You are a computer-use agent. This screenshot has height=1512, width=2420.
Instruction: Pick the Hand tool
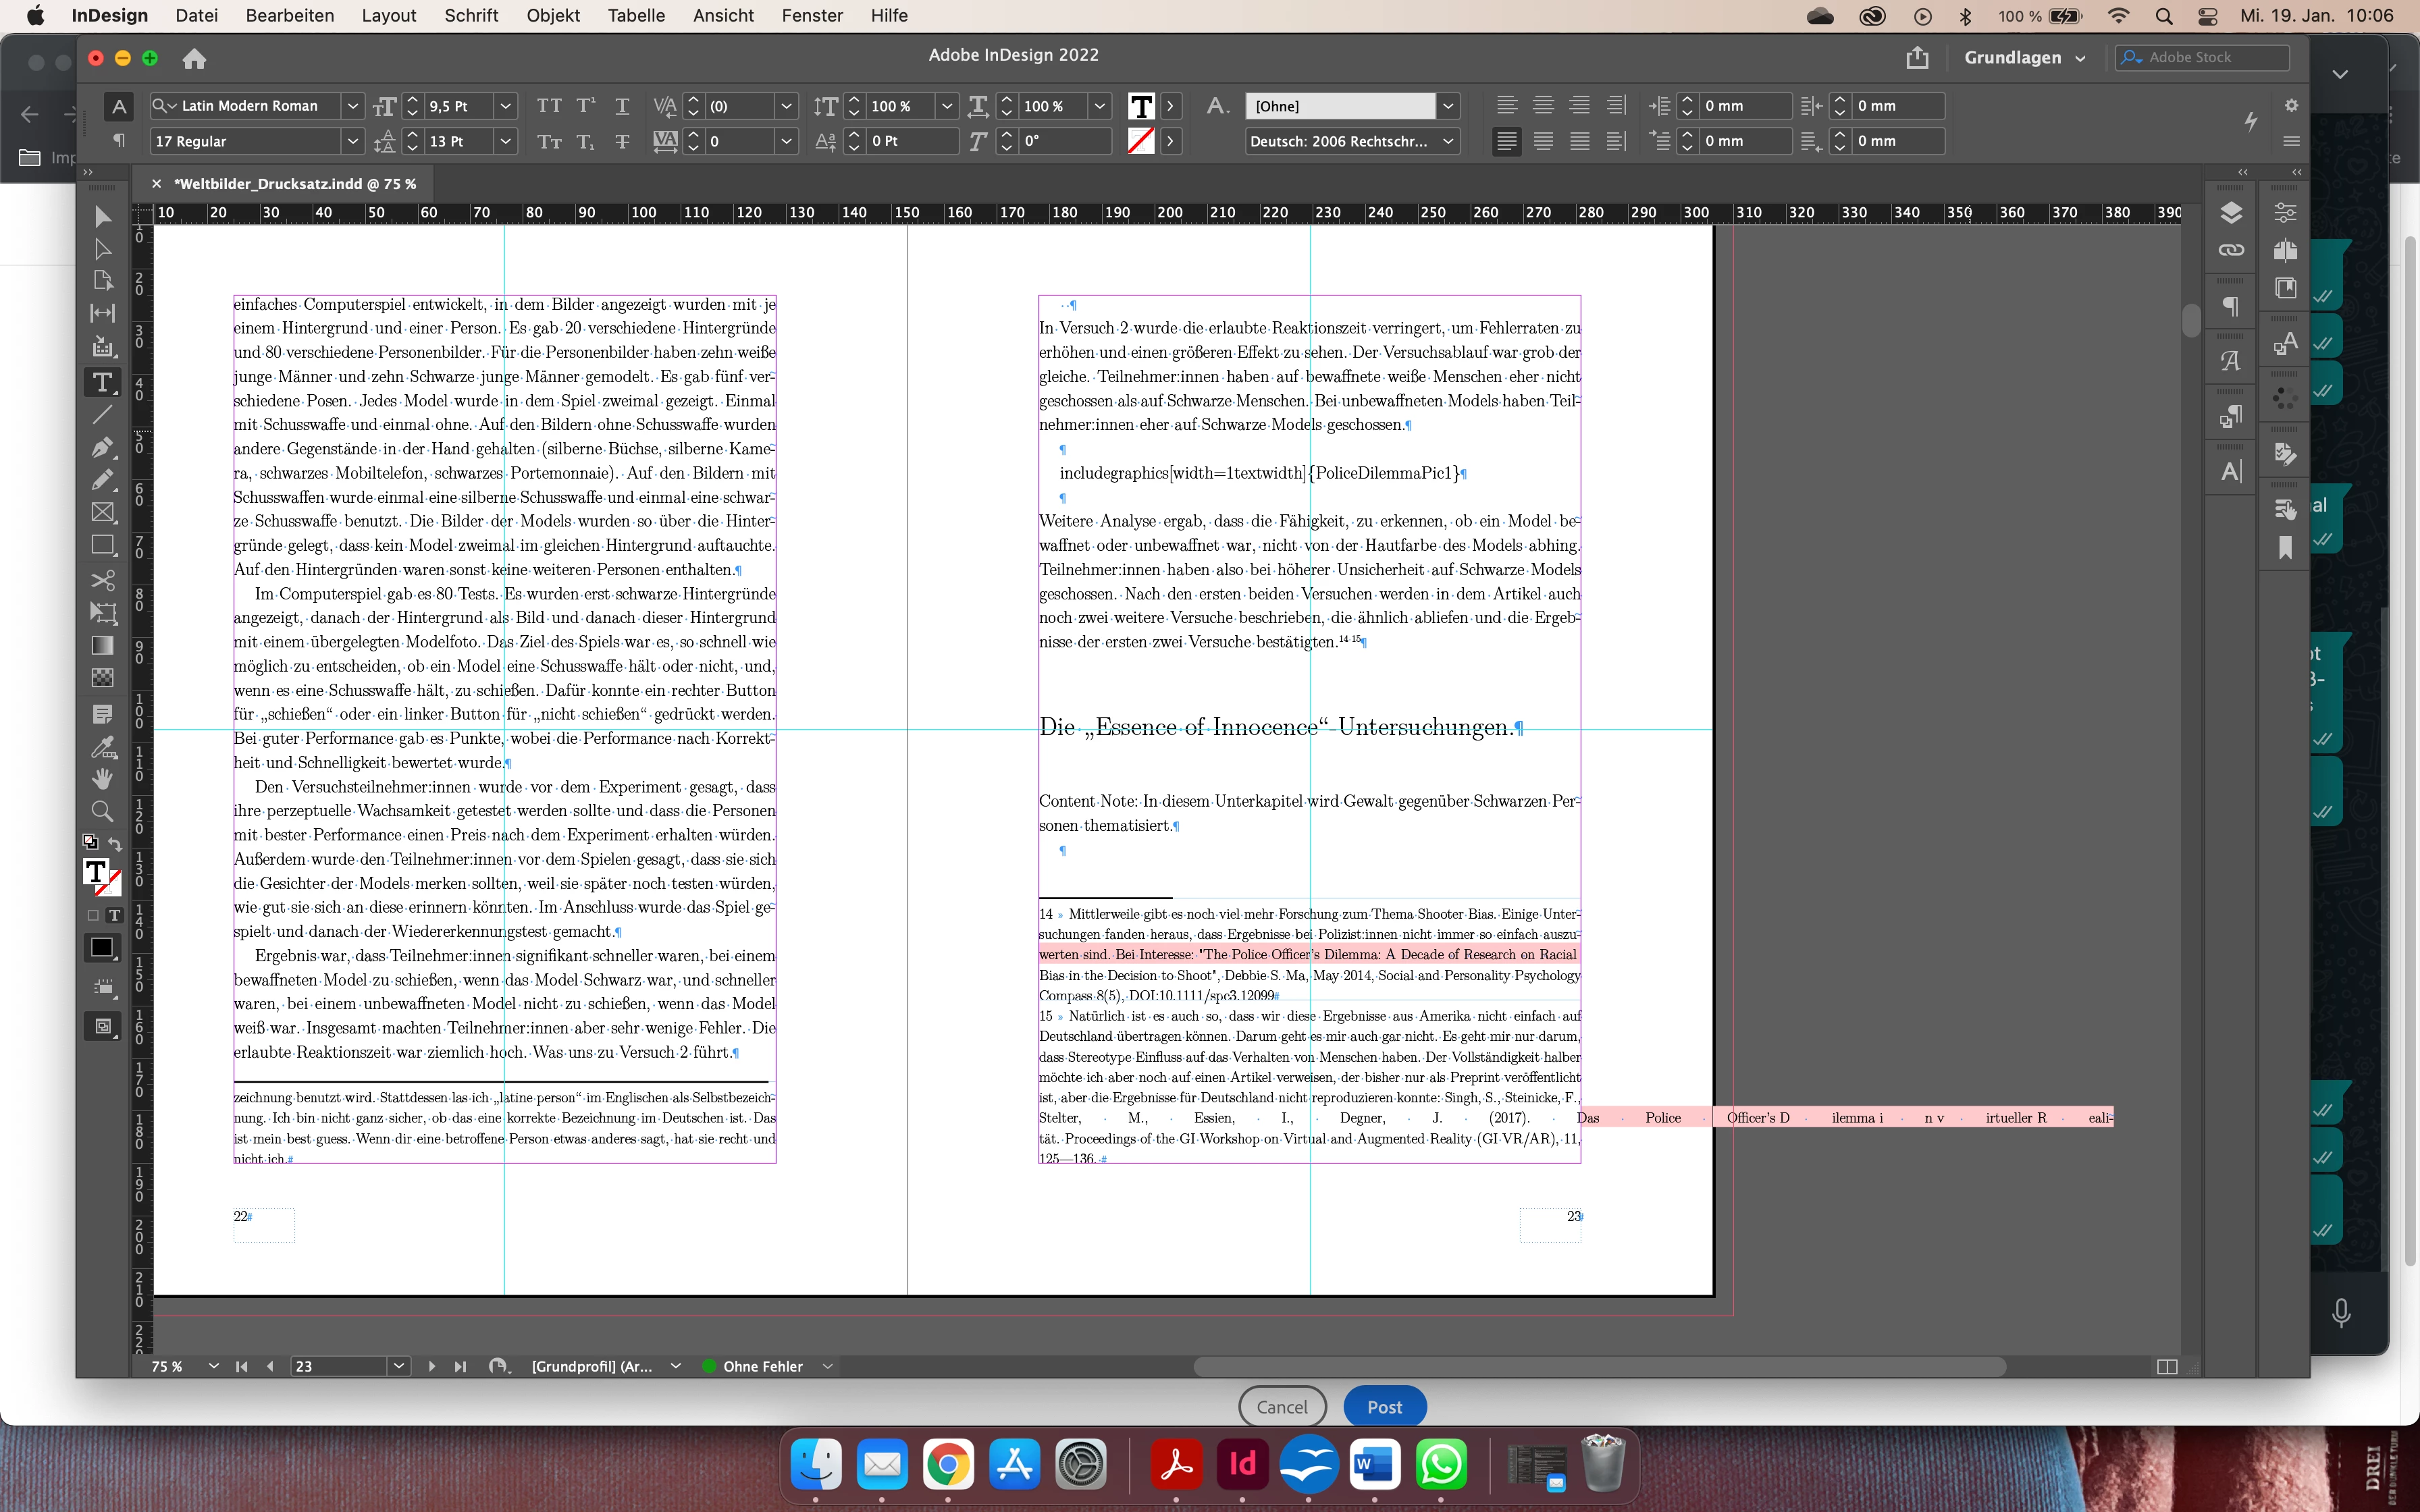click(102, 778)
